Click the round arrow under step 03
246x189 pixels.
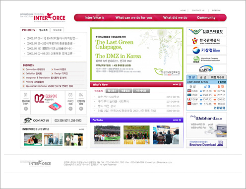point(70,109)
